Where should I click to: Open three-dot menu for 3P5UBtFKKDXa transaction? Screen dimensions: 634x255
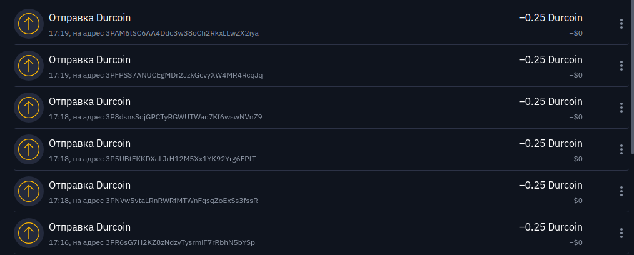click(x=621, y=149)
